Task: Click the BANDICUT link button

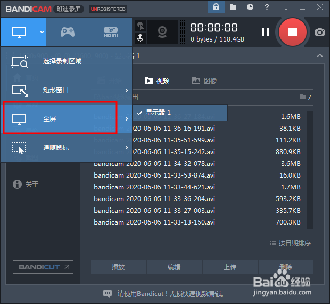Action: pyautogui.click(x=43, y=267)
